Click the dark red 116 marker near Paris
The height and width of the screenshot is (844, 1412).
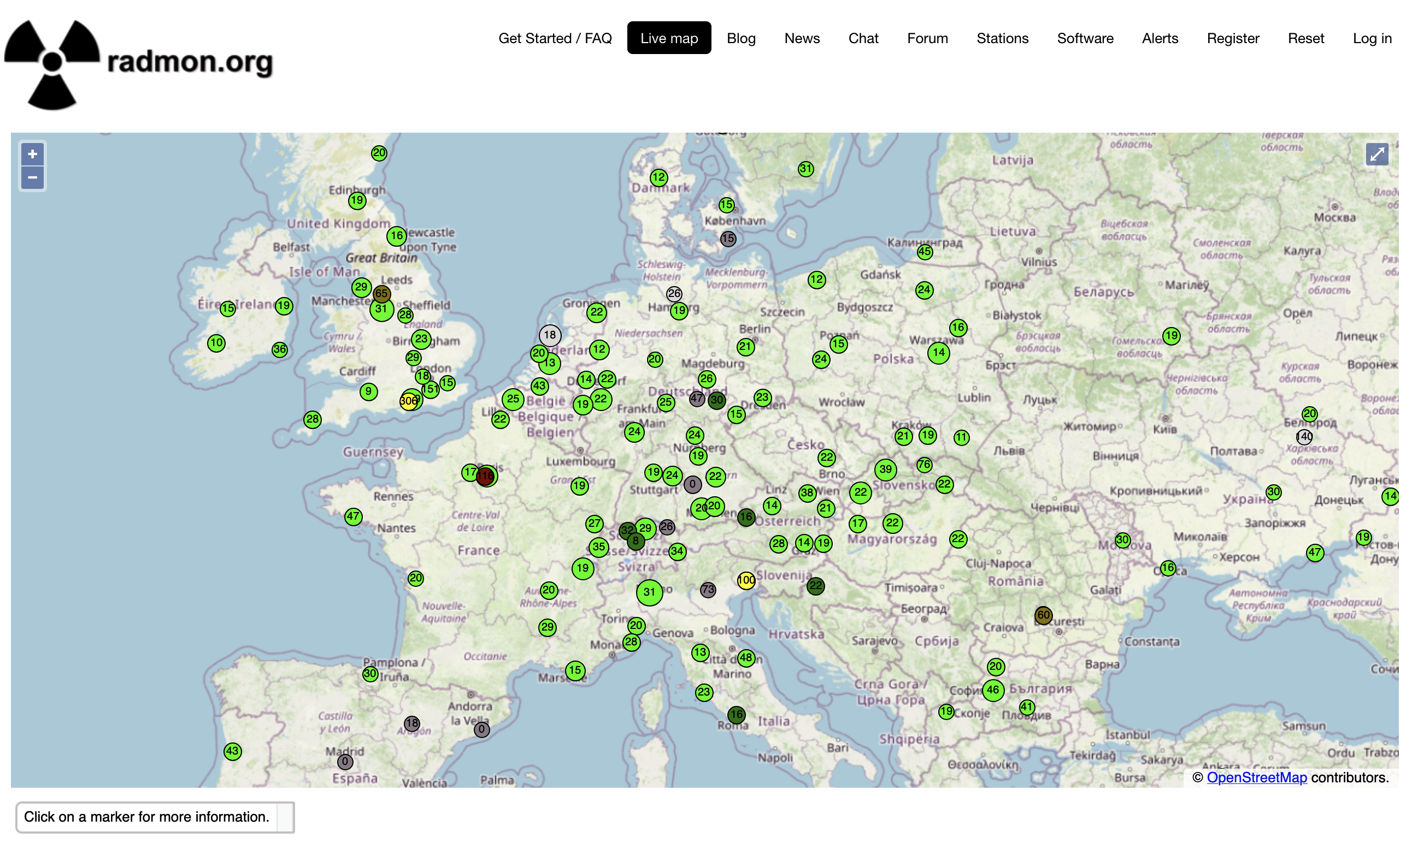[485, 476]
